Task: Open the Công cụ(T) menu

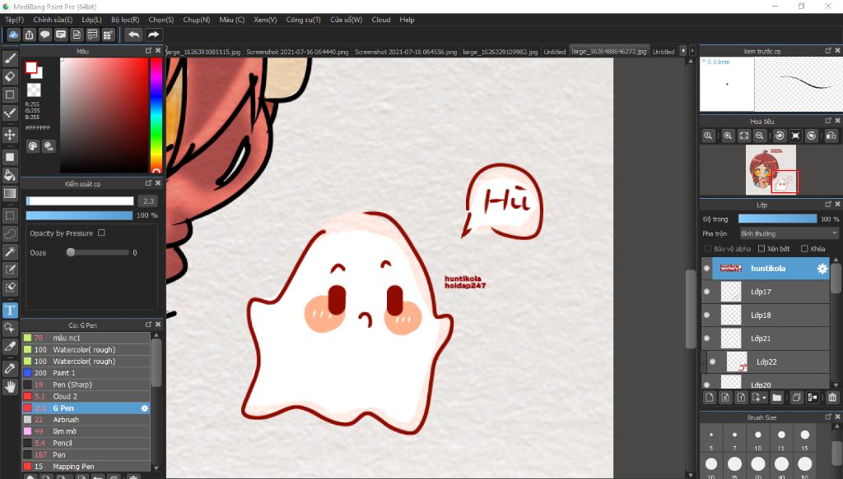Action: tap(303, 20)
